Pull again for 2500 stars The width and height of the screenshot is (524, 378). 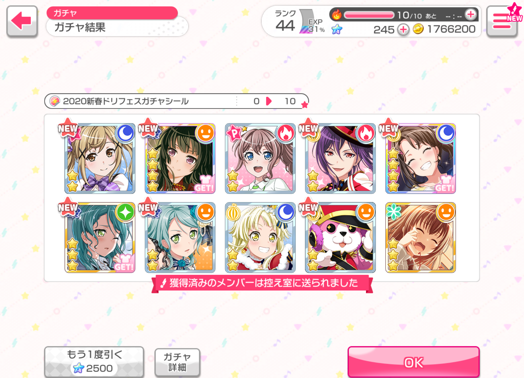94,362
